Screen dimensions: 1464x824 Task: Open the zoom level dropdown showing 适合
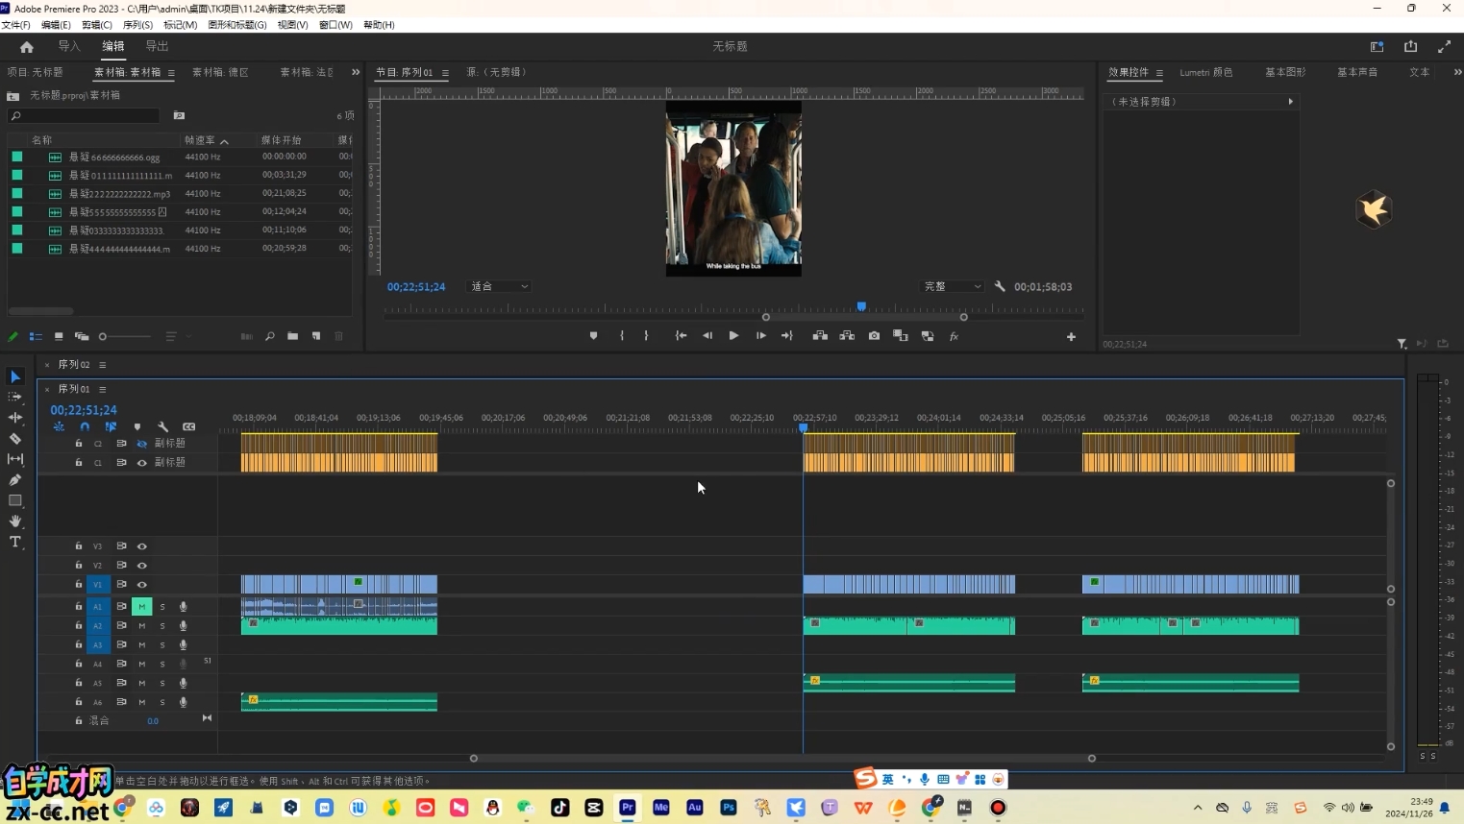[499, 286]
